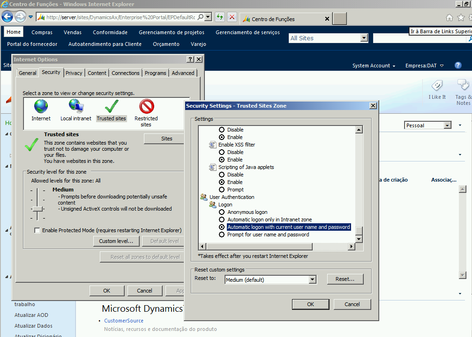Image resolution: width=472 pixels, height=337 pixels.
Task: Expand the System Account menu
Action: pos(374,66)
